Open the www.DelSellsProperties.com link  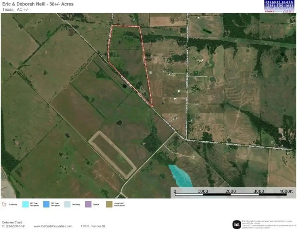[x=53, y=226]
